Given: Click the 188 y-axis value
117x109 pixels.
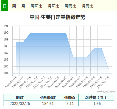Looking at the screenshot, I should pyautogui.click(x=6, y=46).
